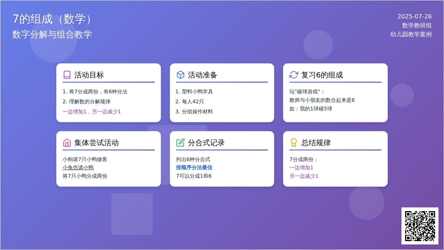Click the purple line 另一边减少1
Image resolution: width=444 pixels, height=250 pixels.
tap(304, 176)
